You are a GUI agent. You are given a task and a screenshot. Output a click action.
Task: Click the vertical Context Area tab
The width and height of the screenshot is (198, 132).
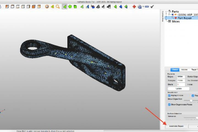[163, 16]
